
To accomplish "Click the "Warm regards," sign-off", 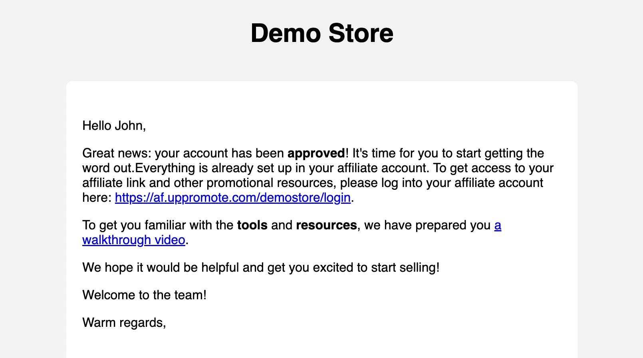I will [x=124, y=322].
